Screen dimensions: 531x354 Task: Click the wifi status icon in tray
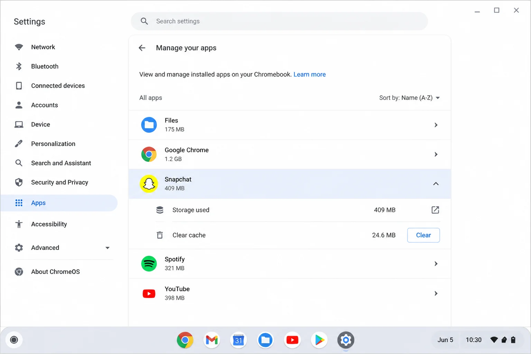494,340
